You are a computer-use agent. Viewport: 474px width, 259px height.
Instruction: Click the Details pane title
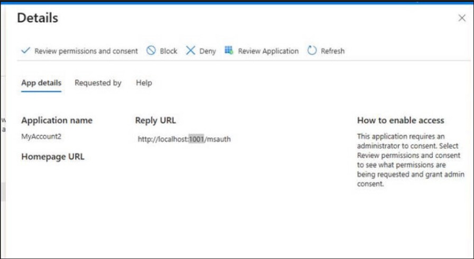[x=38, y=18]
